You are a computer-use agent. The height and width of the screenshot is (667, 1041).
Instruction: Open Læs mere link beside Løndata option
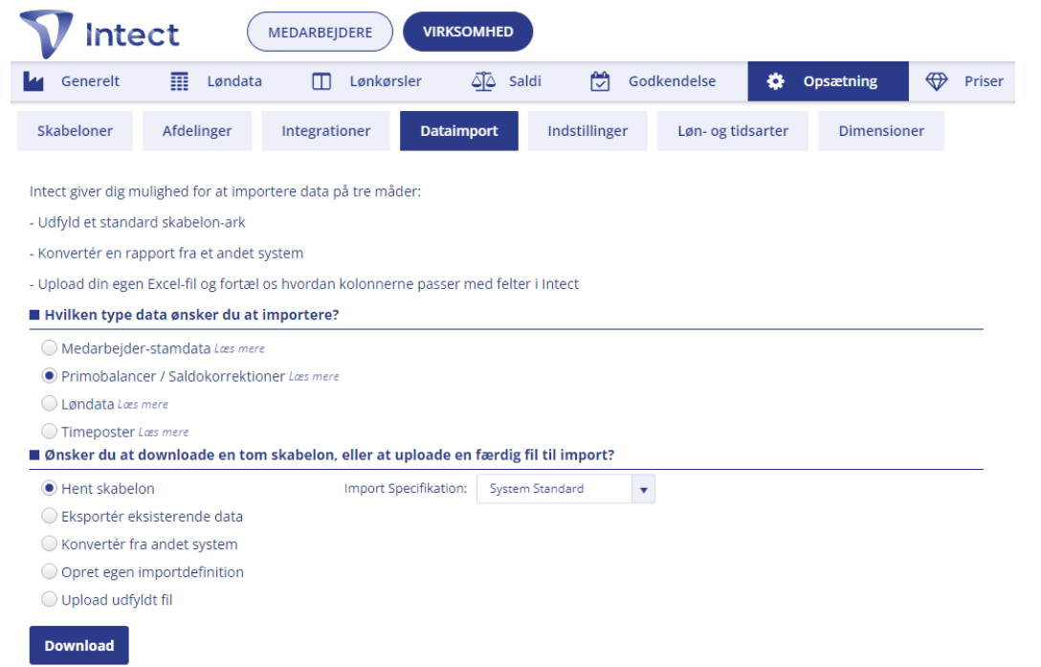tap(143, 405)
